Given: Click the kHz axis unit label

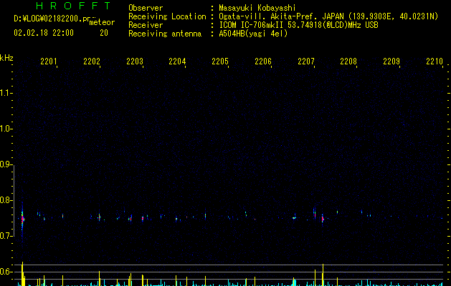Looking at the screenshot, I should 6,58.
